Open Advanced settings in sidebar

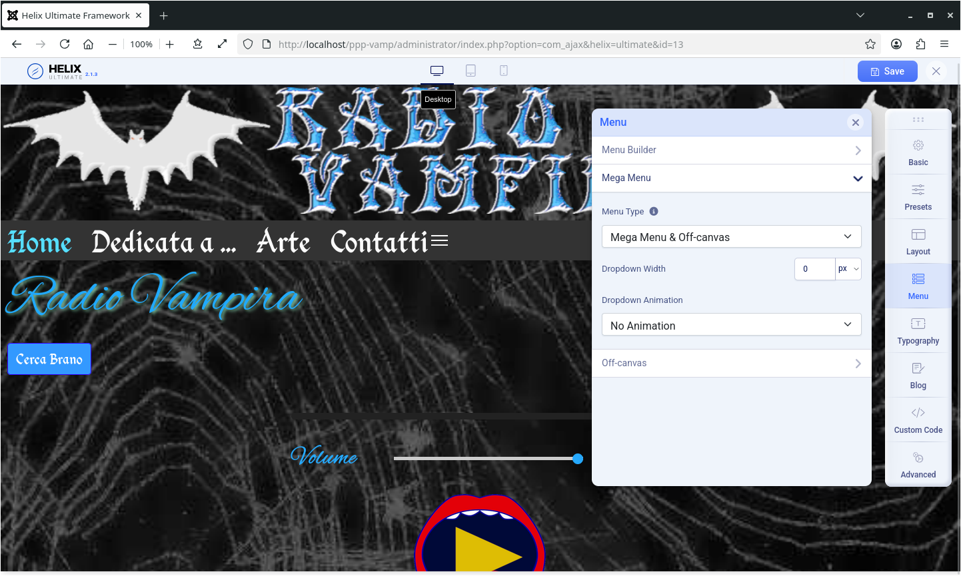point(918,465)
